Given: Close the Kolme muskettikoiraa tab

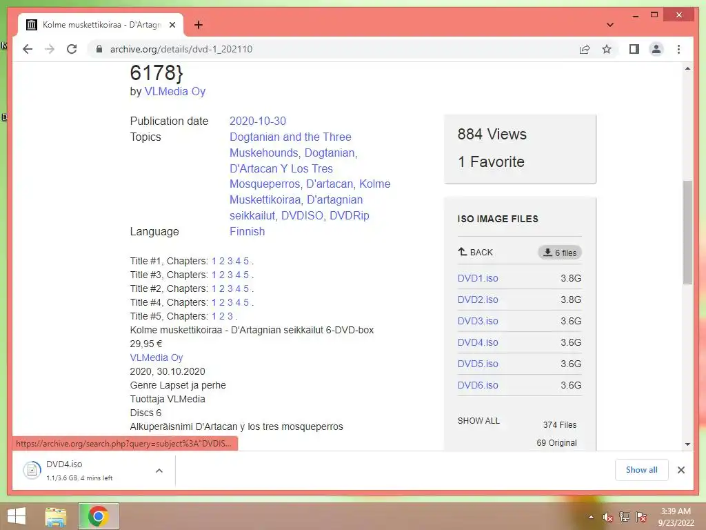Looking at the screenshot, I should [172, 25].
